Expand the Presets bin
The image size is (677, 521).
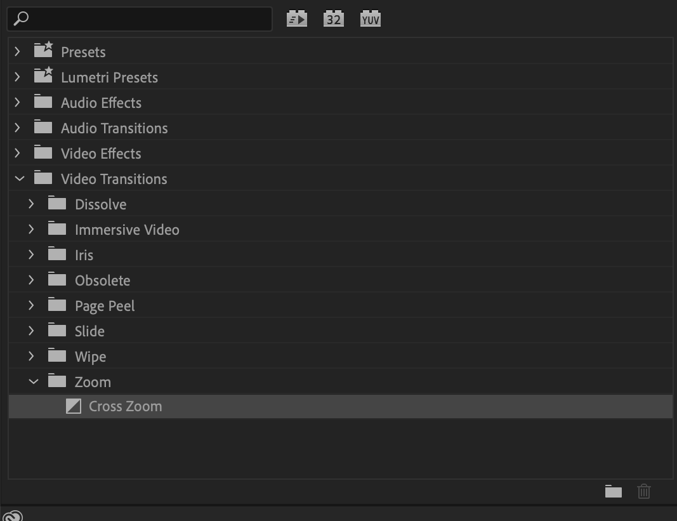coord(17,52)
